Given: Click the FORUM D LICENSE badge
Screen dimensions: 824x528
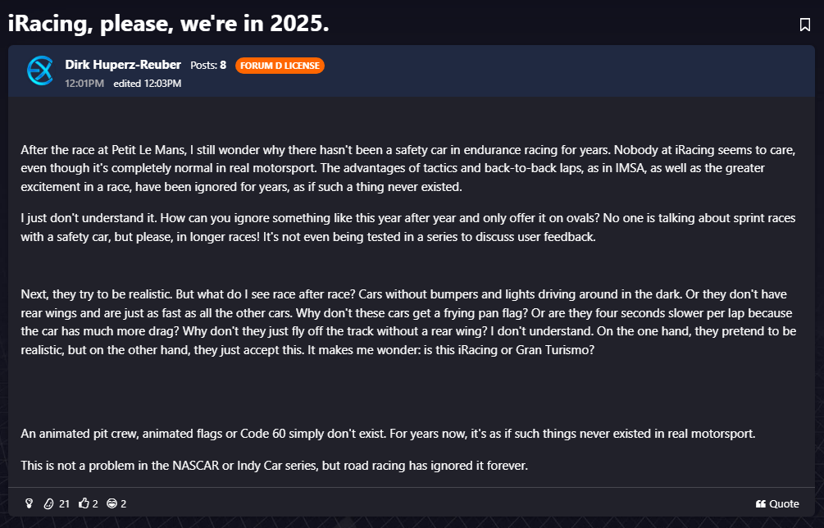Looking at the screenshot, I should 280,66.
